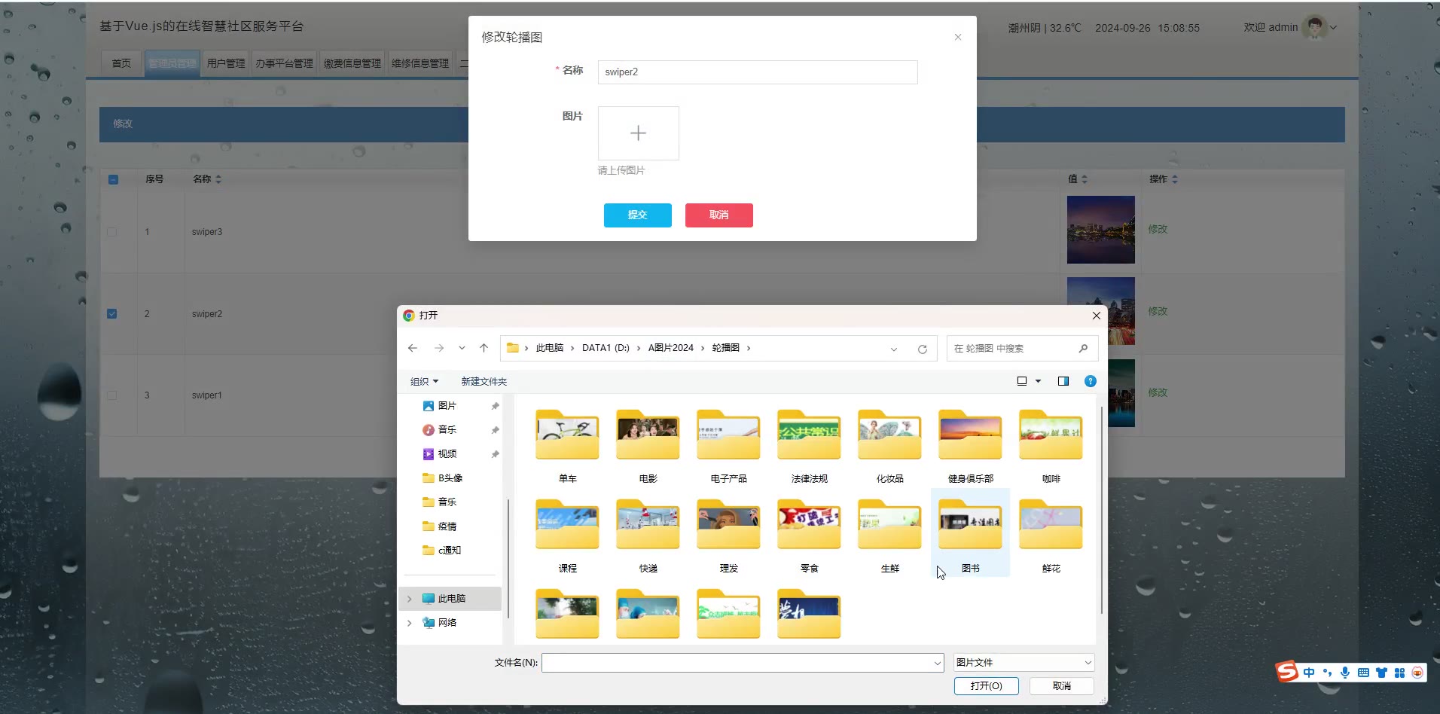Select the 视频 sidebar item
The image size is (1440, 714).
pyautogui.click(x=447, y=454)
